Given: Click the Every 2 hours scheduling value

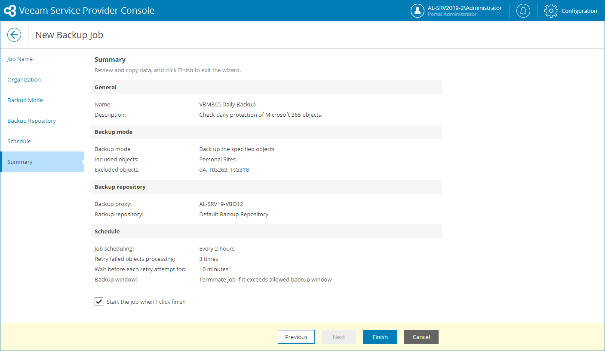Looking at the screenshot, I should pyautogui.click(x=217, y=248).
